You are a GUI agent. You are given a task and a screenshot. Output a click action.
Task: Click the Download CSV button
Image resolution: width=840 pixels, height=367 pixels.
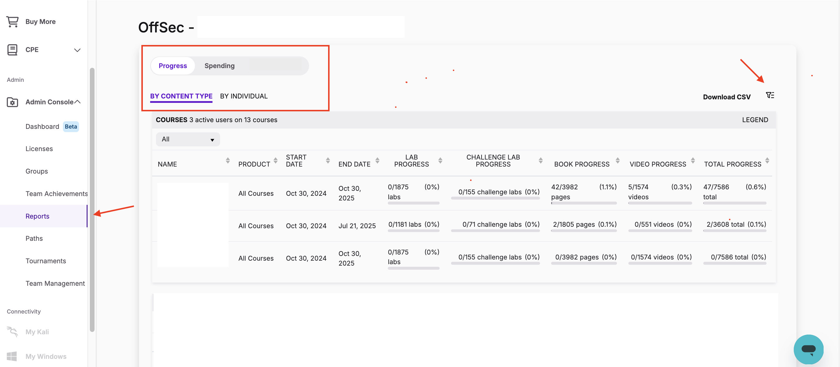[726, 97]
